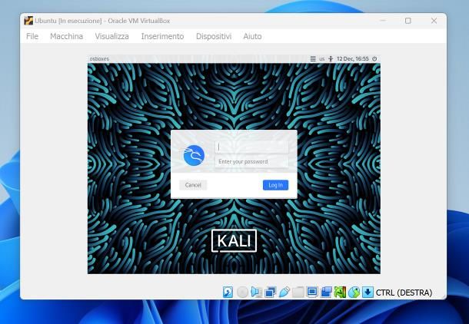Click the power icon in Kali login panel
The height and width of the screenshot is (324, 469).
[x=374, y=59]
